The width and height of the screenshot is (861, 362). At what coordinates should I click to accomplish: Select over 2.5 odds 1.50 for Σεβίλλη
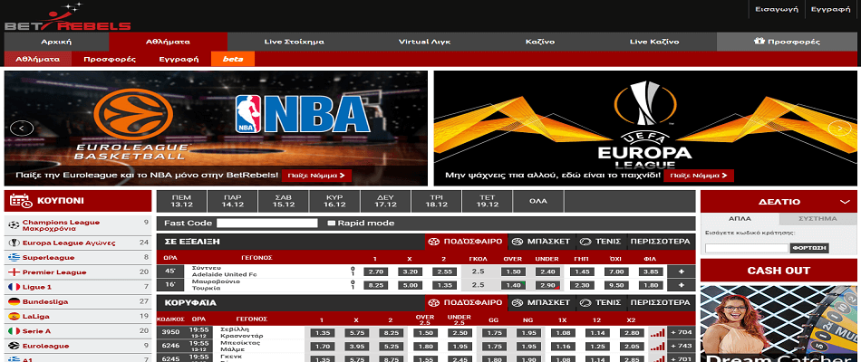[x=424, y=332]
